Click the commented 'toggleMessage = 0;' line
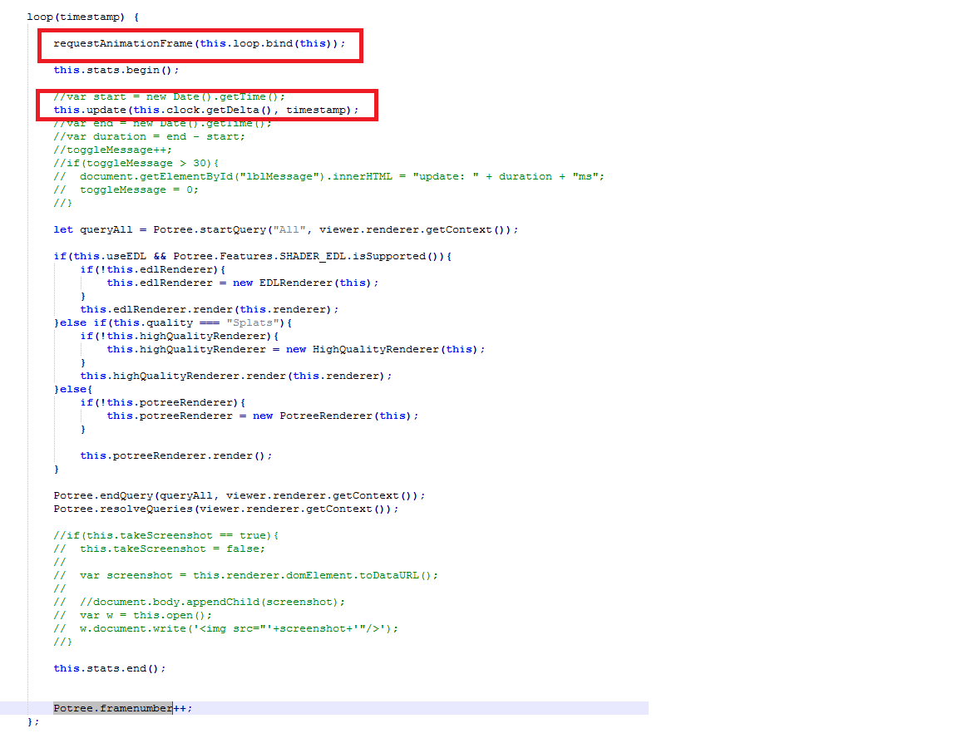958x743 pixels. 126,189
